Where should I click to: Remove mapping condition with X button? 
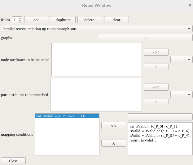pyautogui.click(x=114, y=143)
